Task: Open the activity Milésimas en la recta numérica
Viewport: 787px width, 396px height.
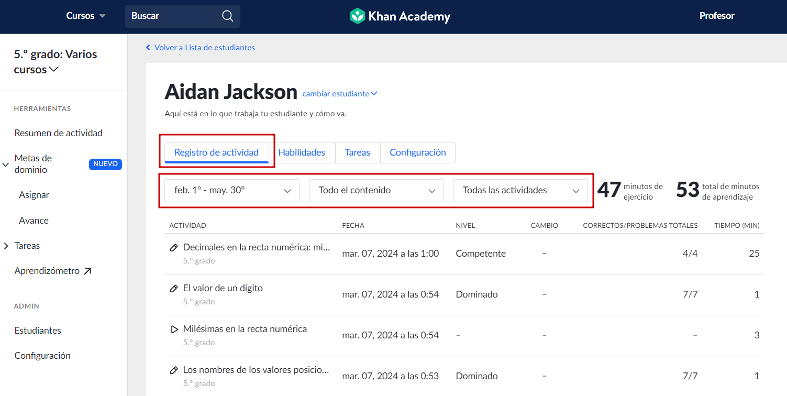Action: coord(245,329)
